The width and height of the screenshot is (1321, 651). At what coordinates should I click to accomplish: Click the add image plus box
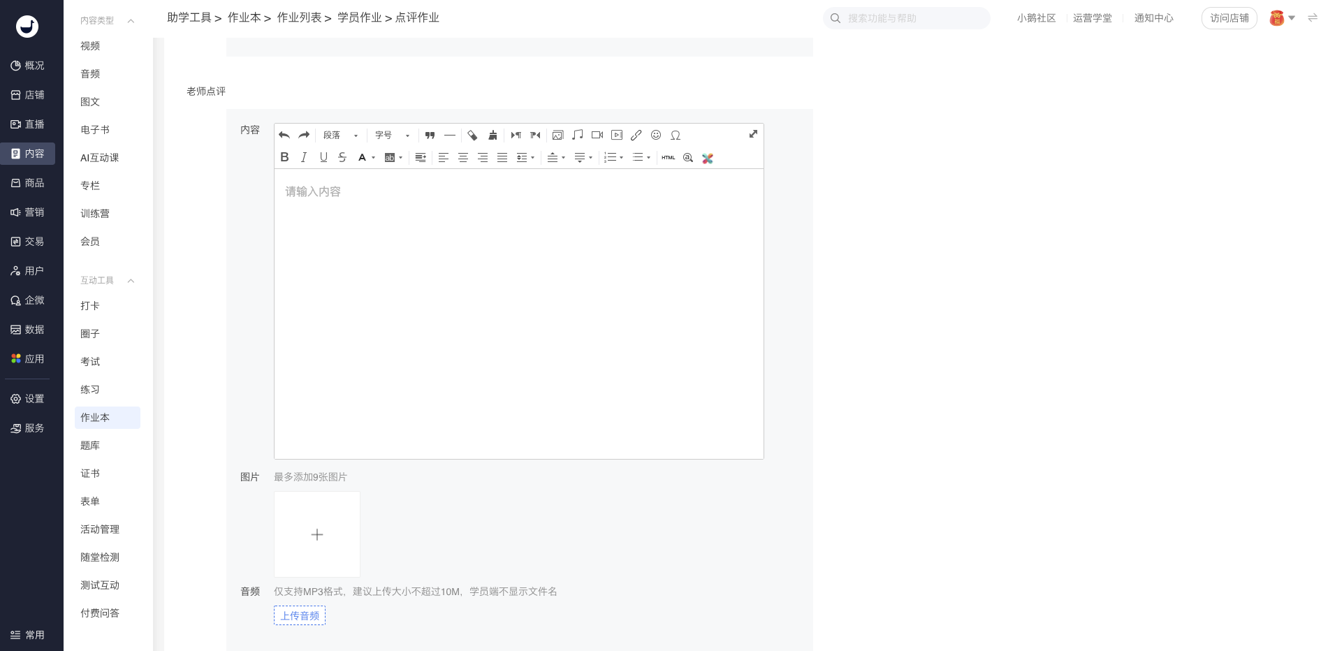(317, 534)
